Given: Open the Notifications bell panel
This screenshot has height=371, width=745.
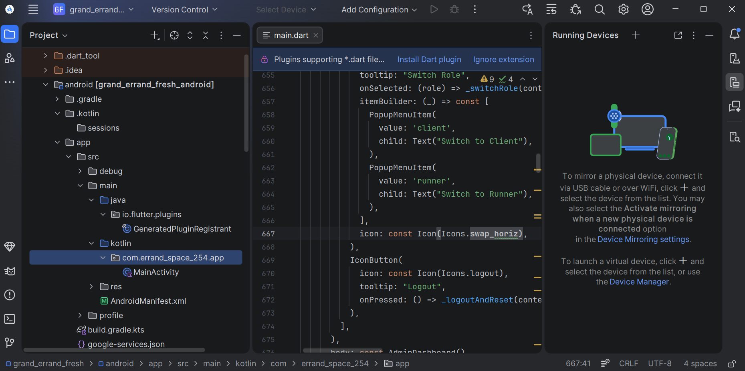Looking at the screenshot, I should pyautogui.click(x=734, y=34).
